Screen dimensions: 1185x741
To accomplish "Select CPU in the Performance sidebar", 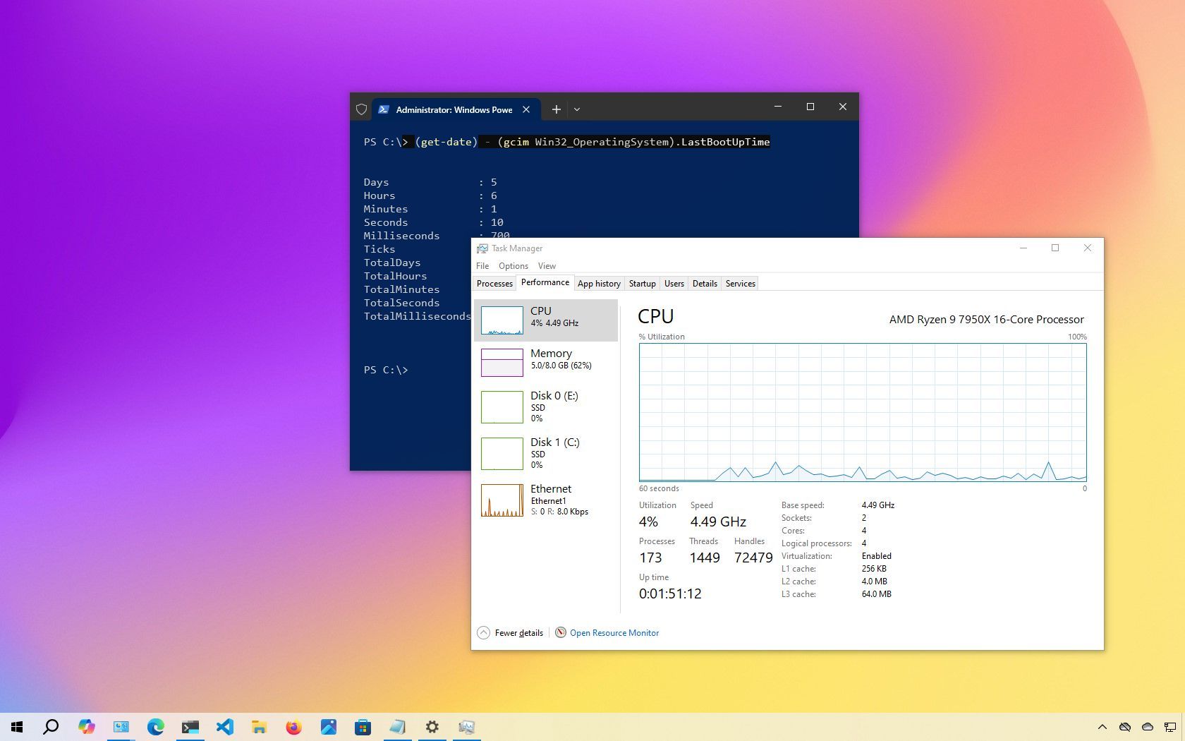I will click(547, 320).
